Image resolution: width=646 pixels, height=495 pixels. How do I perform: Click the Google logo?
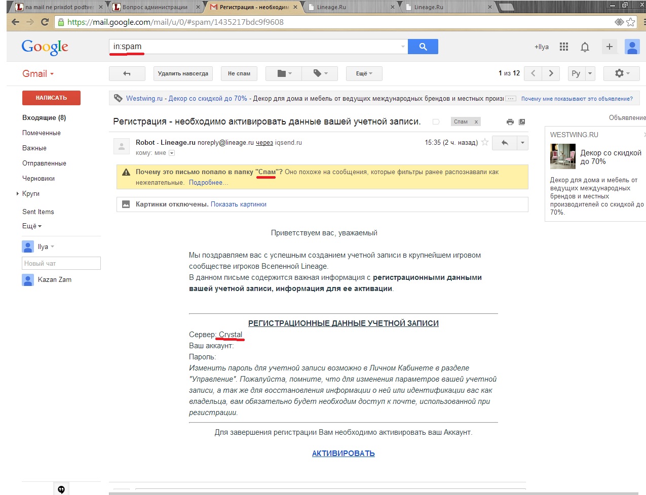pyautogui.click(x=45, y=47)
